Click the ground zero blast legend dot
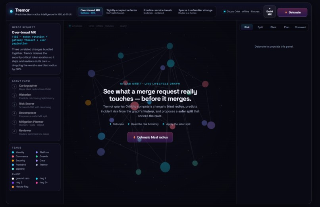The image size is (320, 207). click(13, 178)
